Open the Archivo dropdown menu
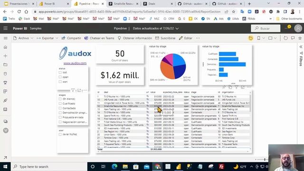The image size is (304, 171). pyautogui.click(x=23, y=38)
